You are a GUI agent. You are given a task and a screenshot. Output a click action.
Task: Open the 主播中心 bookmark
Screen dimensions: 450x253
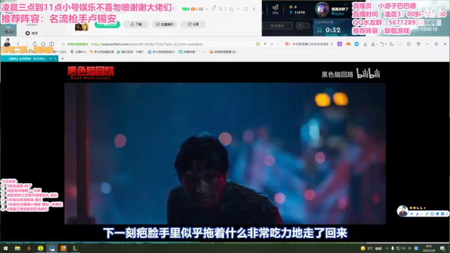[x=79, y=52]
